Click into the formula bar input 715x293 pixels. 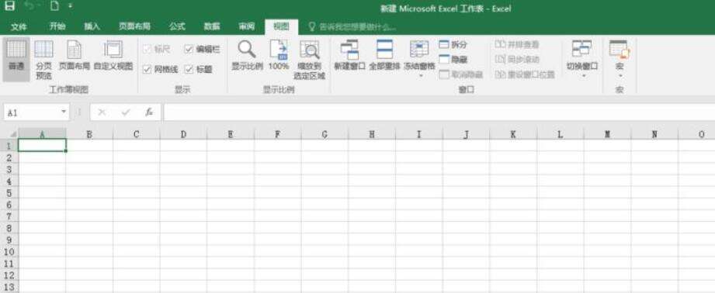tap(439, 112)
